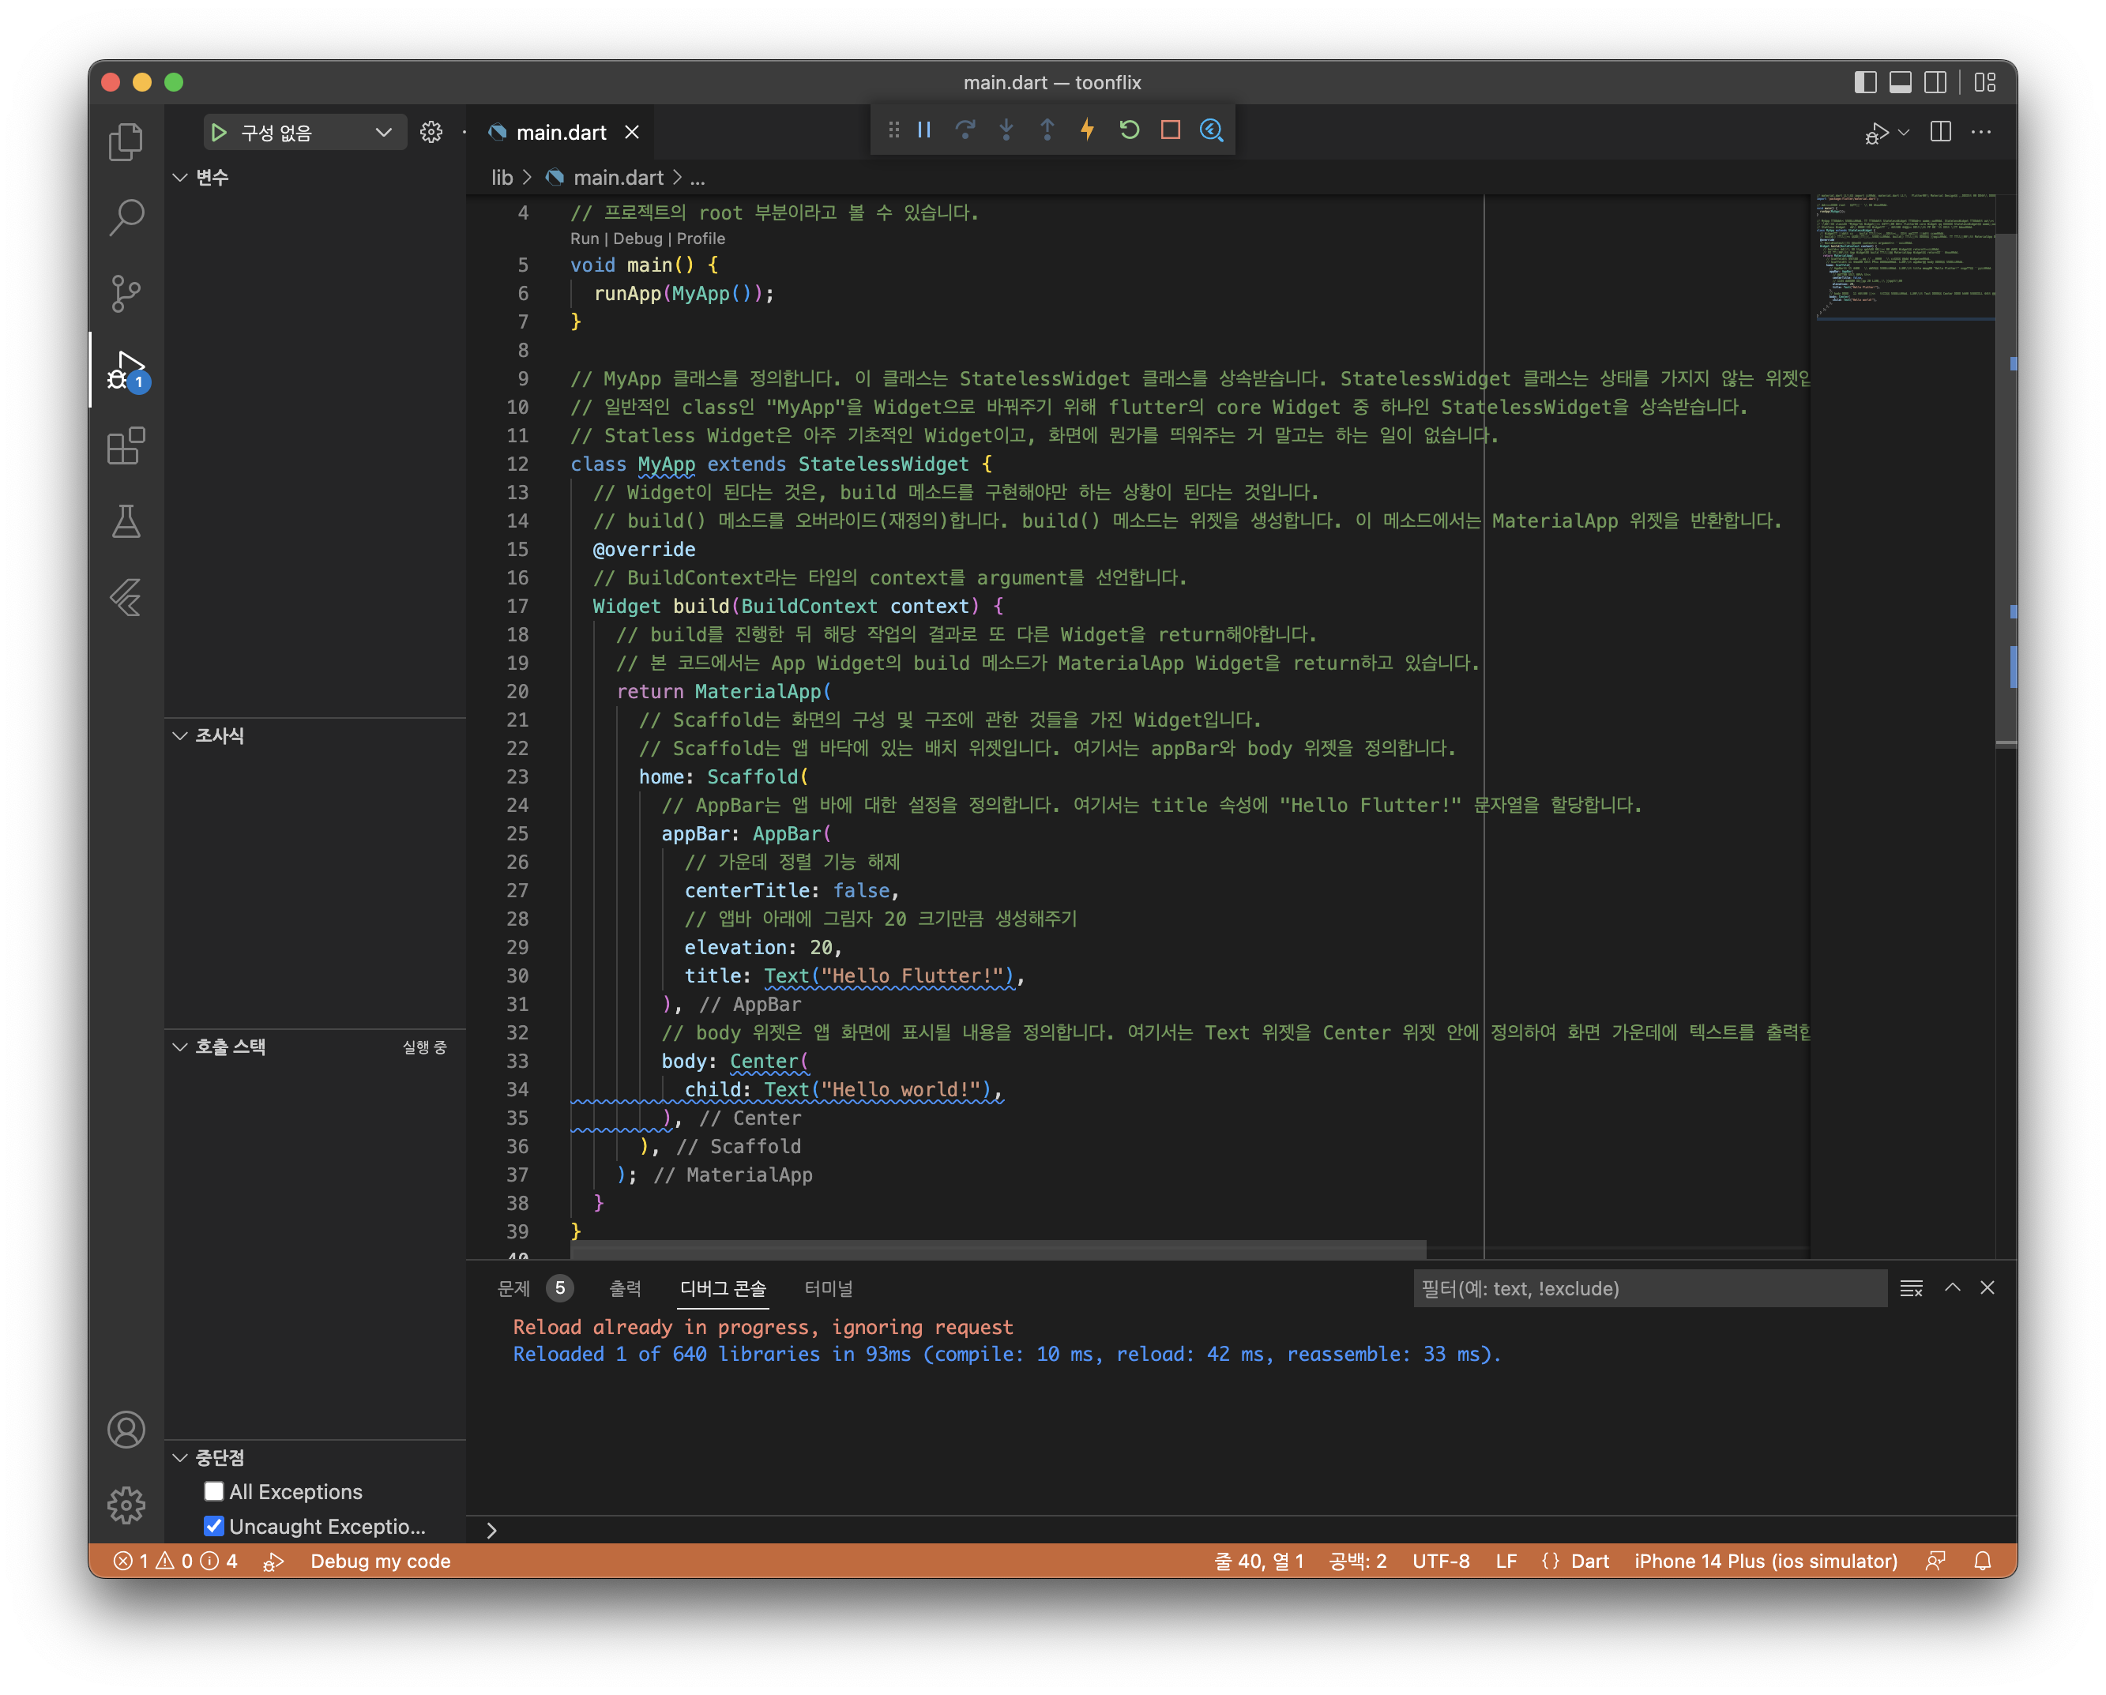Change Dart language mode in status bar
The image size is (2106, 1695).
1589,1560
